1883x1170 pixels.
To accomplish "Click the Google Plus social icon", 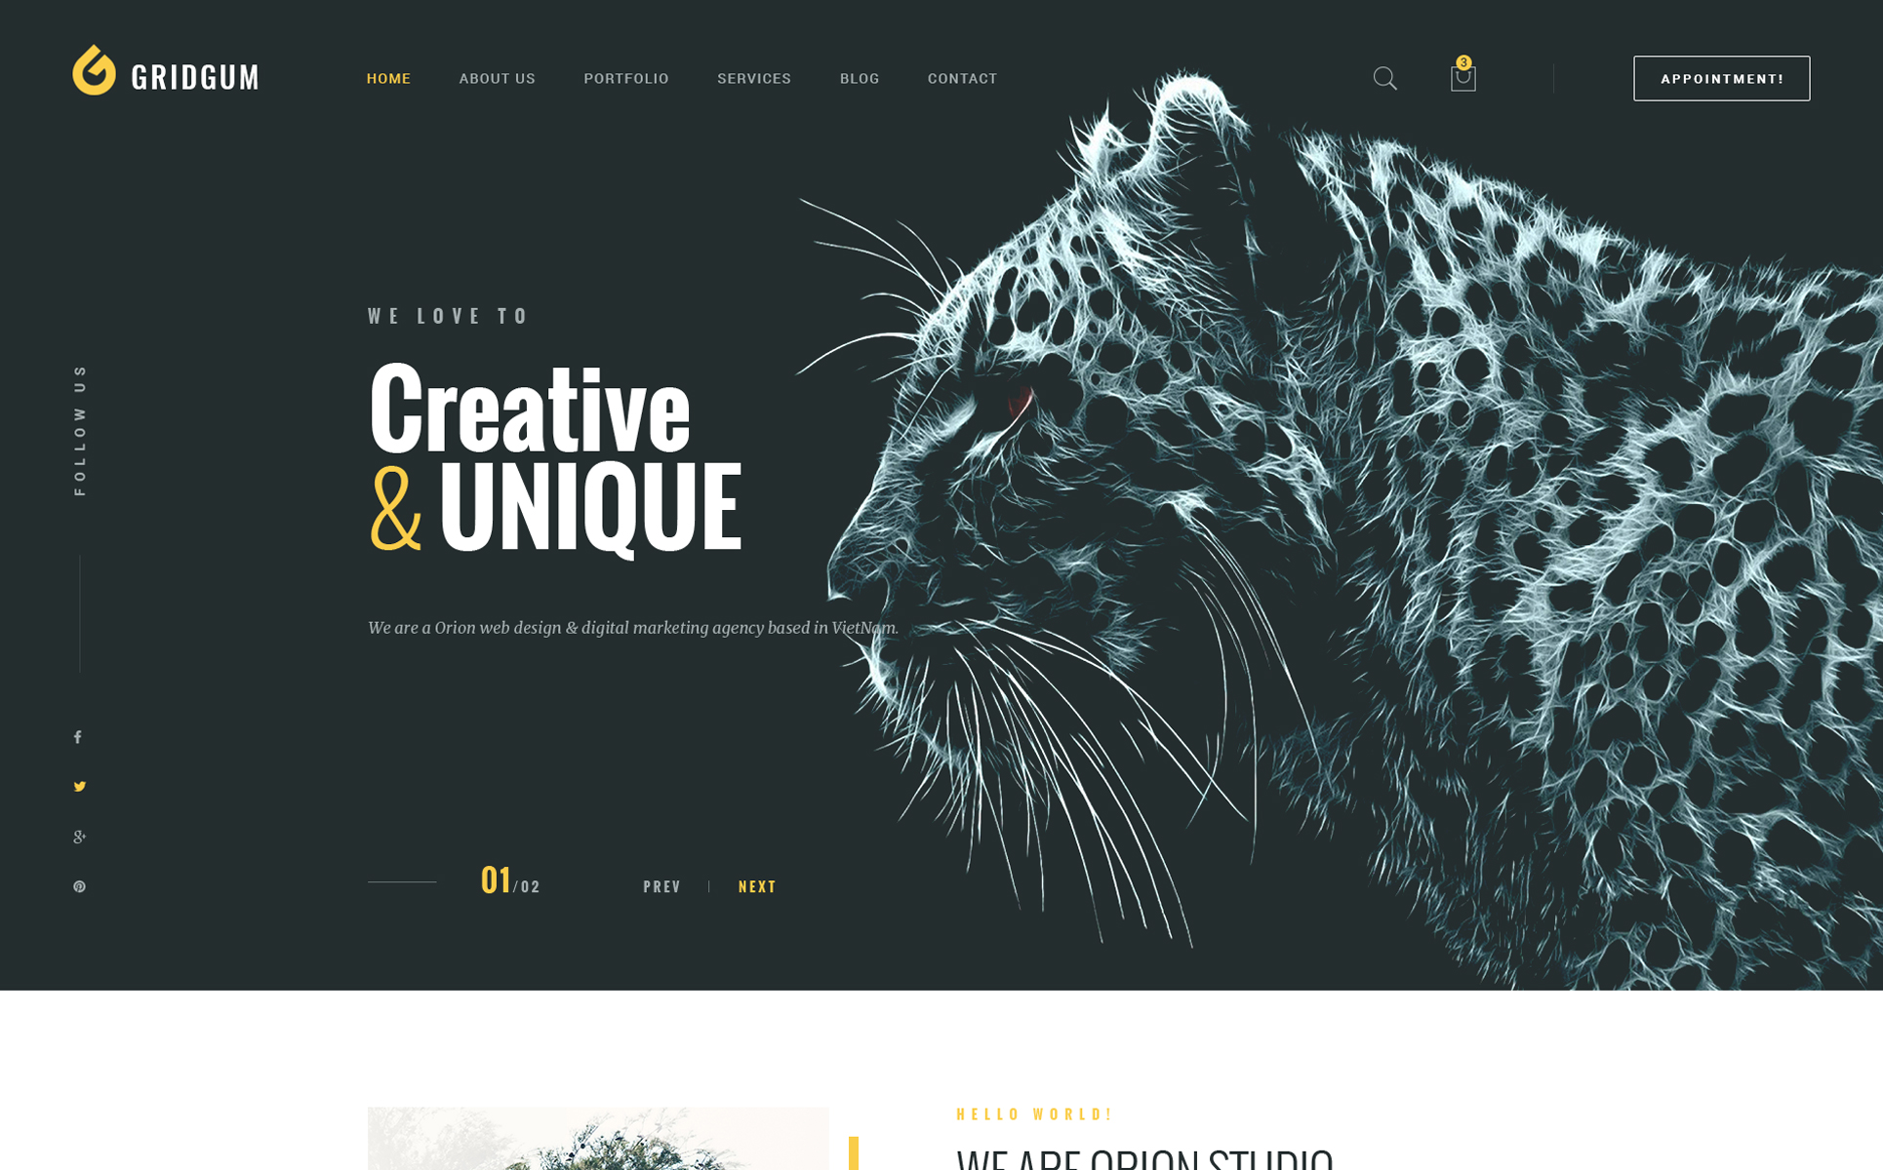I will coord(80,833).
